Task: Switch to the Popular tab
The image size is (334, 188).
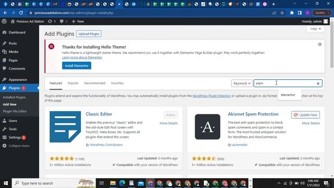Action: tap(73, 83)
